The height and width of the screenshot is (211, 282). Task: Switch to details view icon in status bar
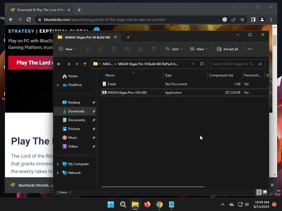[259, 192]
